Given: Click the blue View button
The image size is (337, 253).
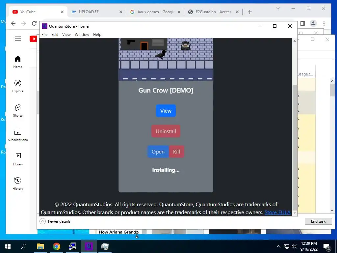Looking at the screenshot, I should tap(166, 111).
